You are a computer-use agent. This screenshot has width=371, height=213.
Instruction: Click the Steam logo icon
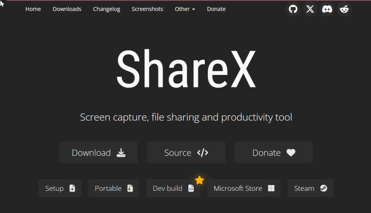coord(323,188)
